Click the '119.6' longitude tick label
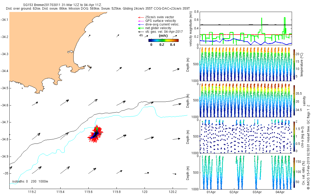The height and width of the screenshot is (195, 312). [88, 192]
